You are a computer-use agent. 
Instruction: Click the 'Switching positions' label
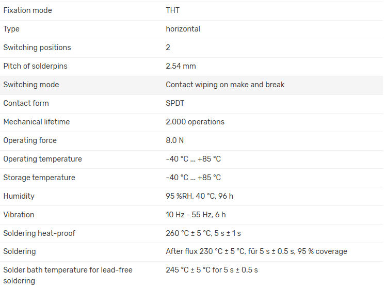[x=37, y=47]
